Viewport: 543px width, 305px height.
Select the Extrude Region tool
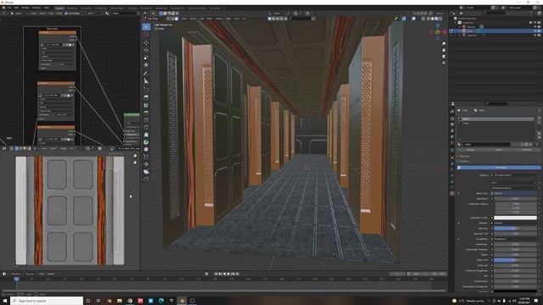(146, 97)
